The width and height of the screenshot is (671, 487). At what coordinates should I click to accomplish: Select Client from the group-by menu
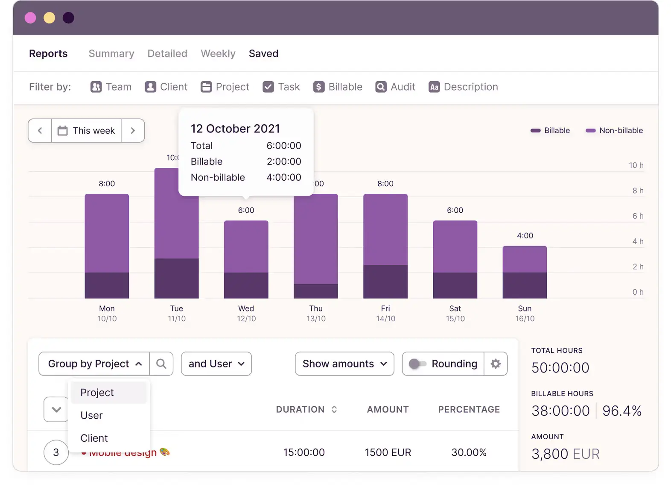pyautogui.click(x=94, y=438)
